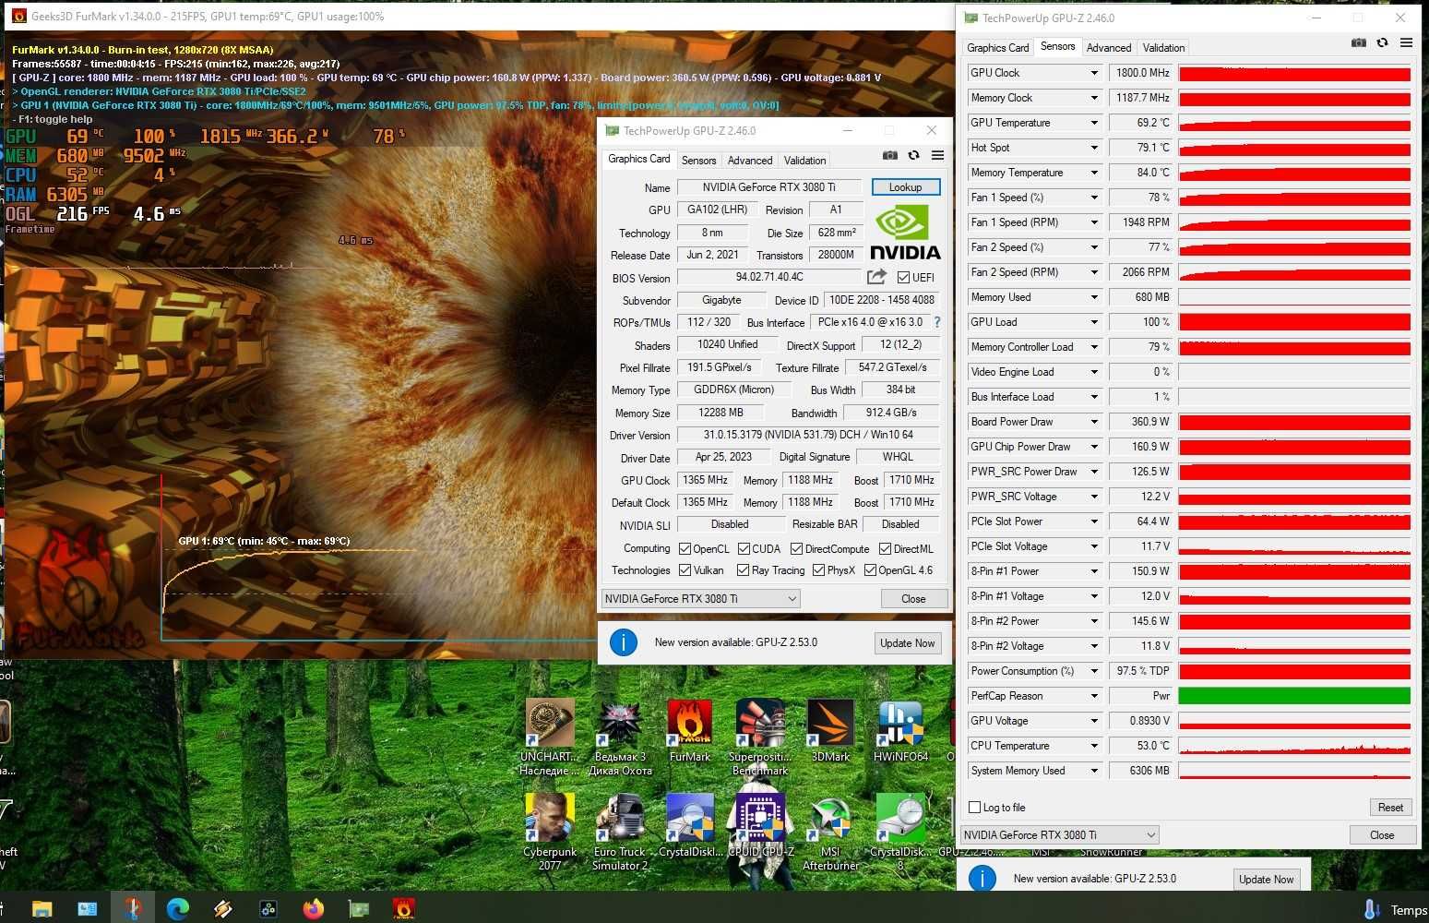Click the NVIDIA logo in GPU-Z

905,233
